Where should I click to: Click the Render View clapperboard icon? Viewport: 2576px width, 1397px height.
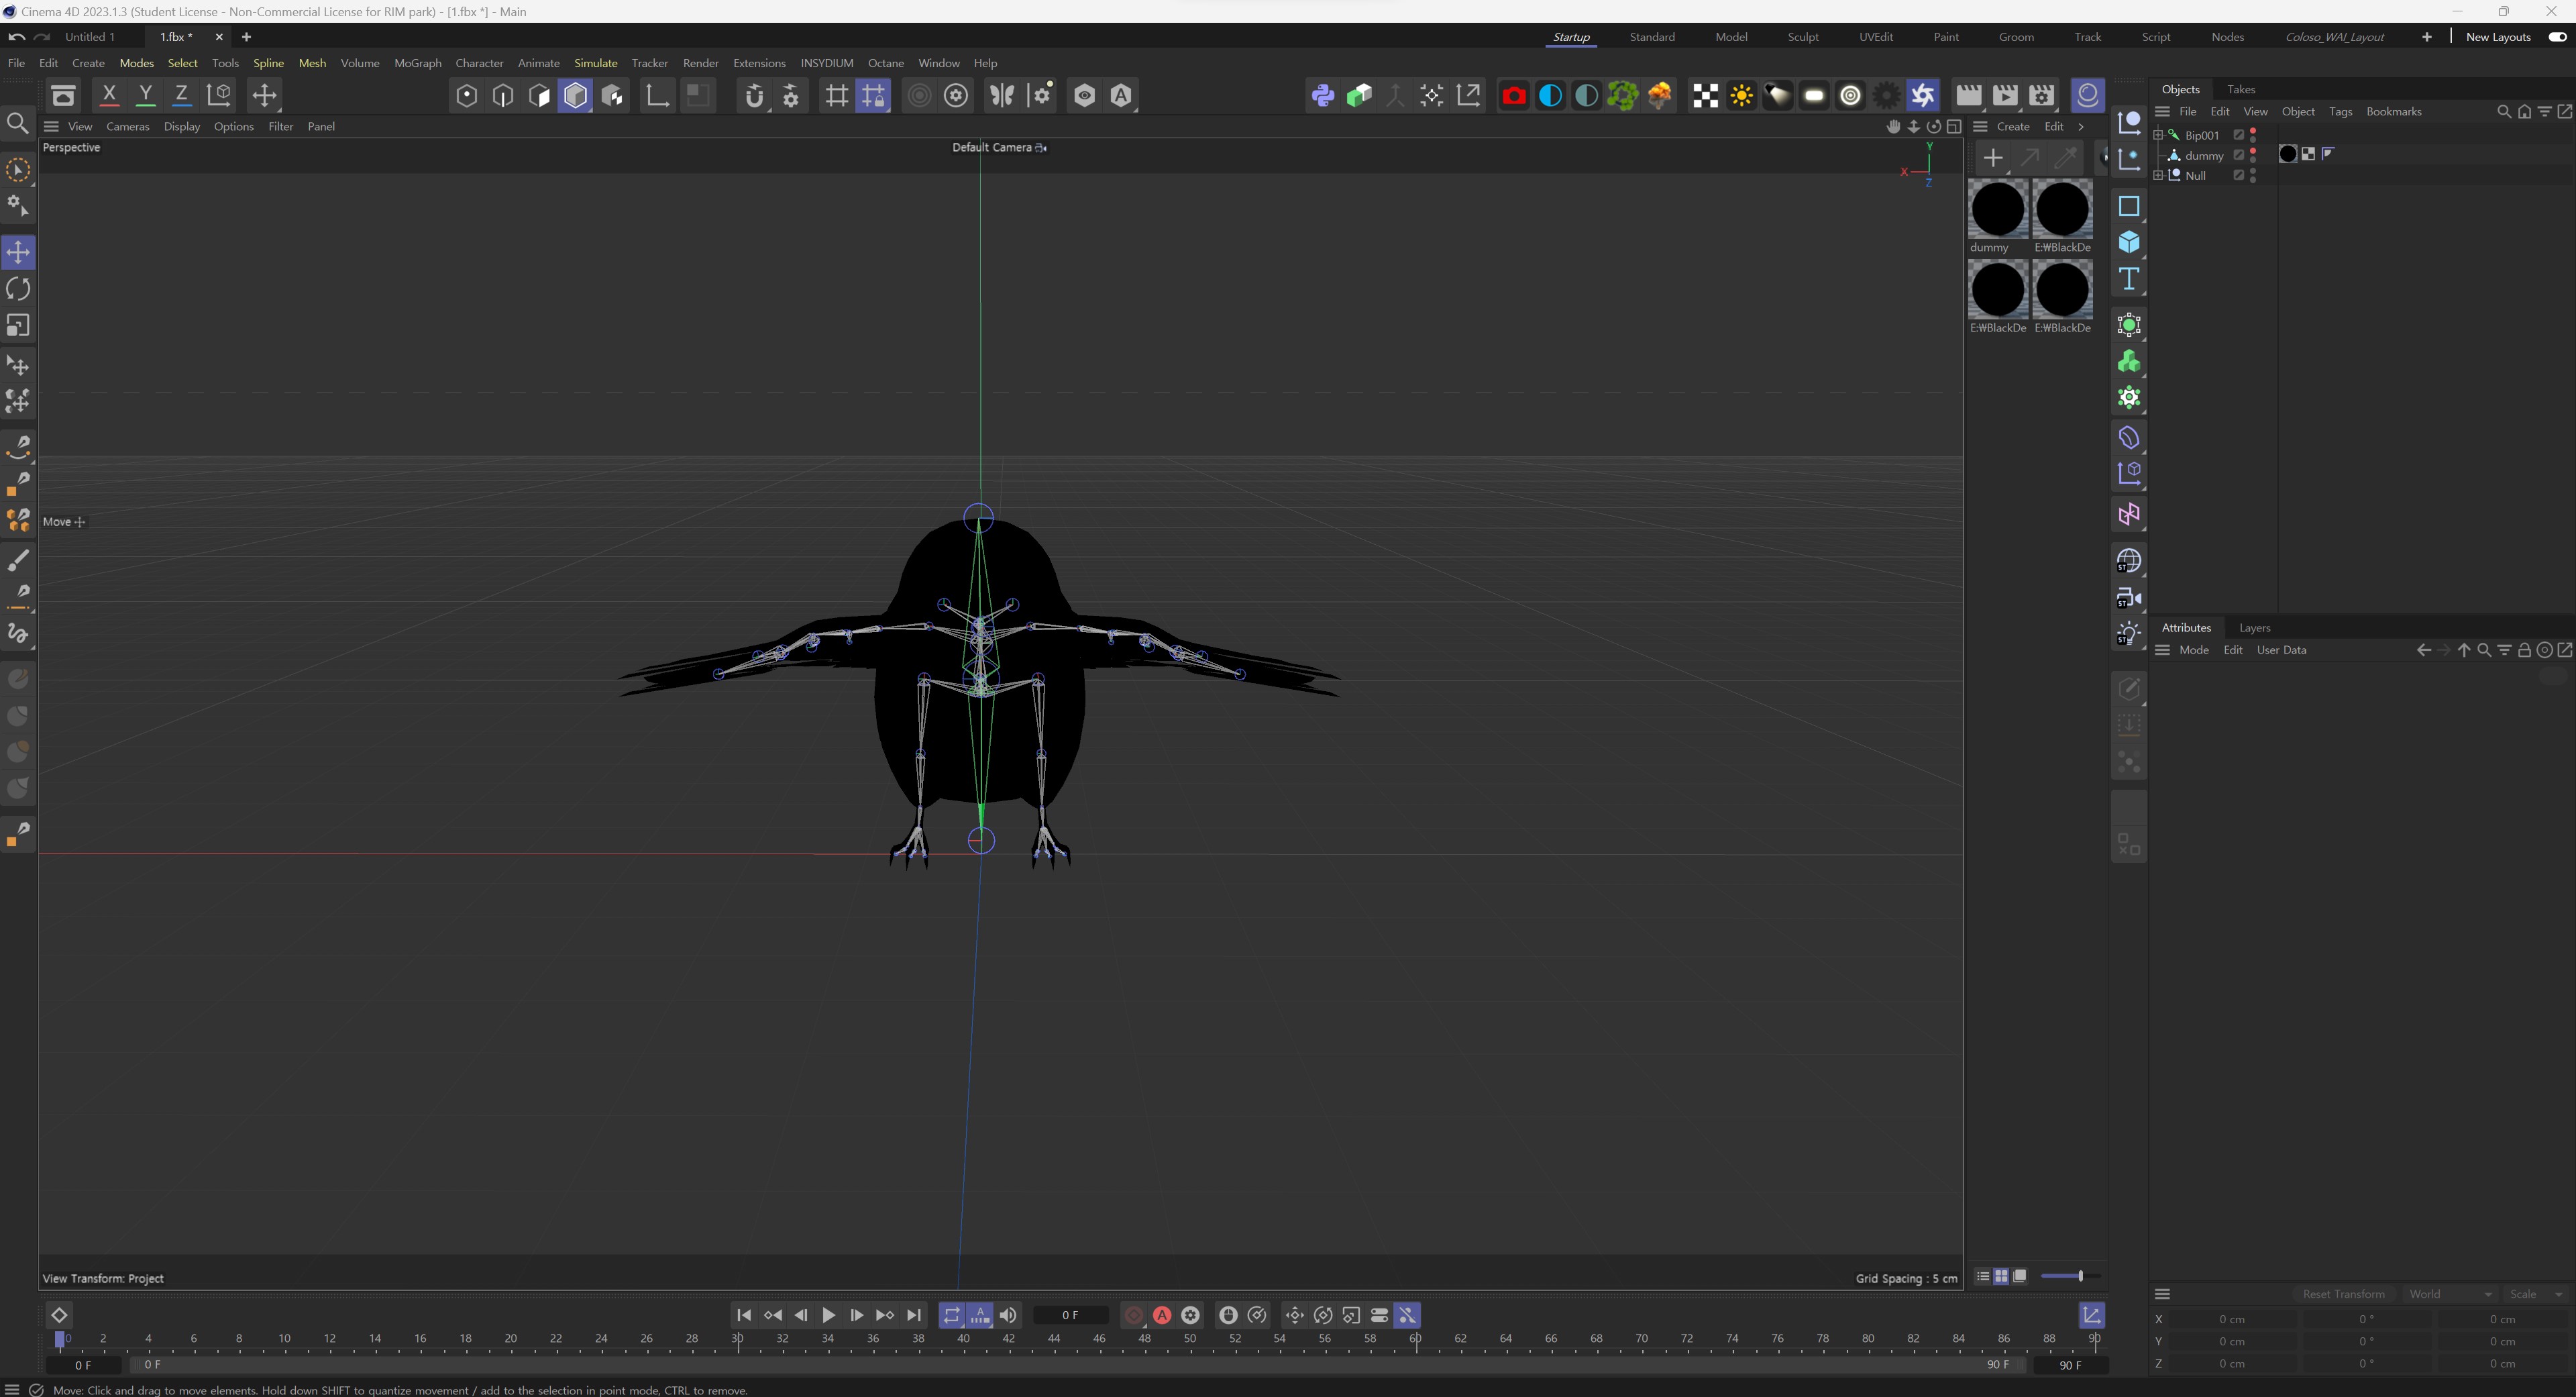(1968, 96)
